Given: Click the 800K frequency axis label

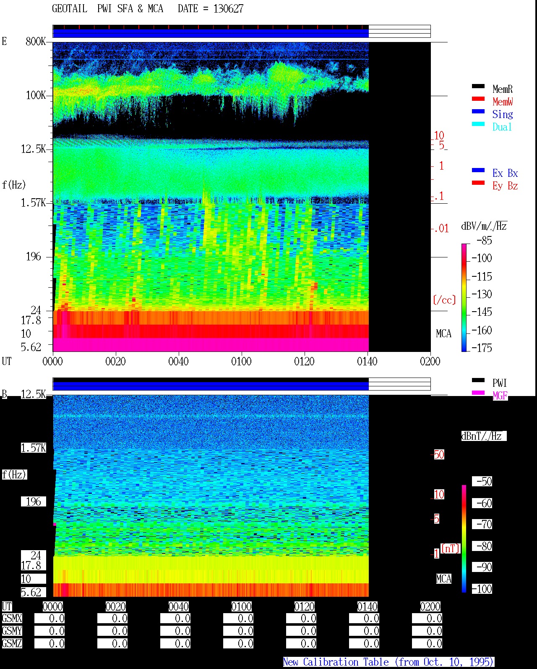Looking at the screenshot, I should coord(36,41).
